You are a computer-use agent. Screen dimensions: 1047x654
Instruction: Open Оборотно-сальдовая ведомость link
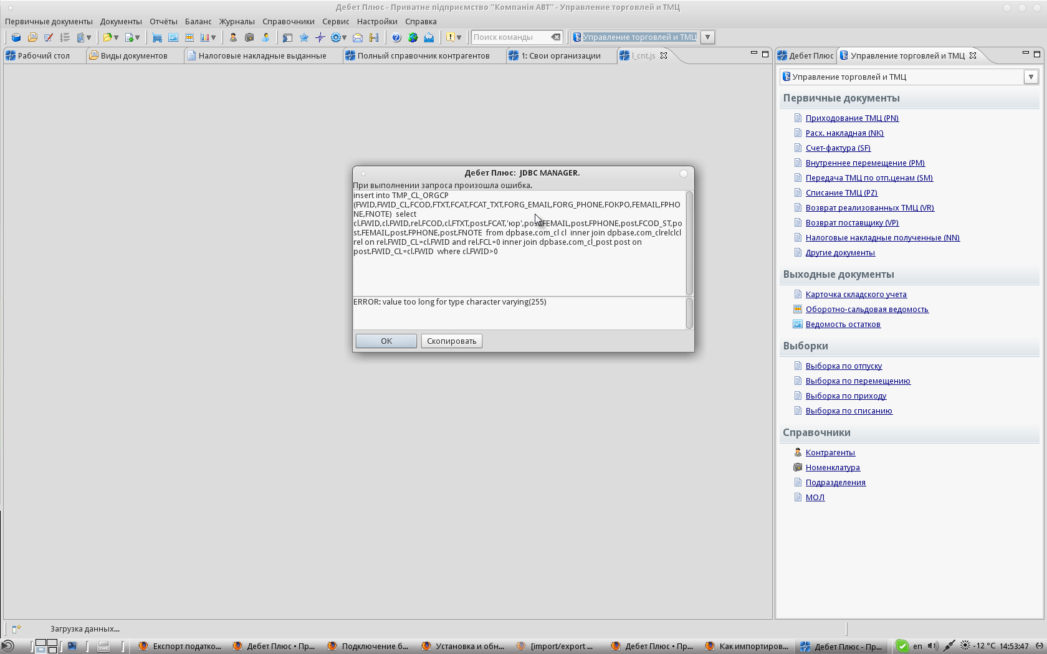pos(867,309)
